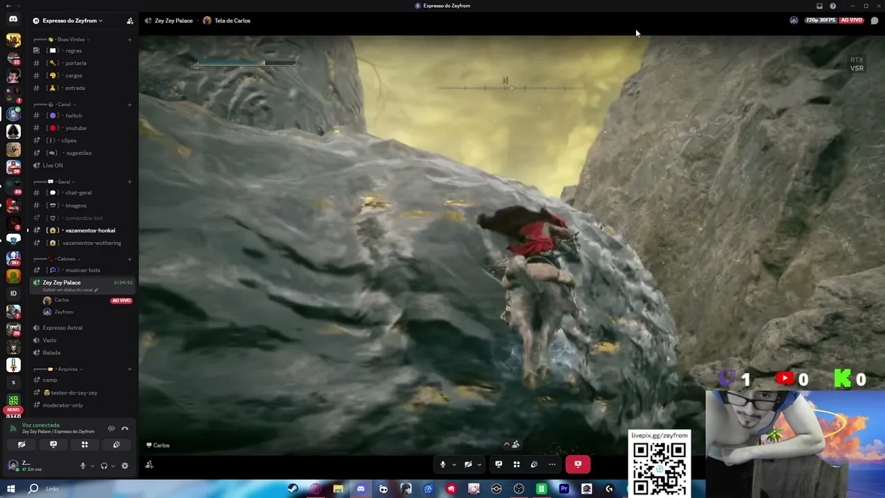This screenshot has width=885, height=498.
Task: Open user settings gear
Action: tap(125, 466)
